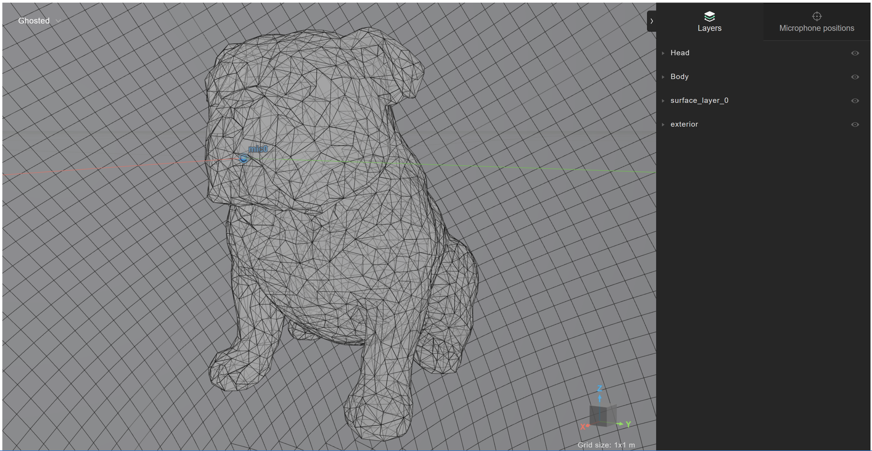Switch to the Layers tab
The width and height of the screenshot is (872, 451).
tap(710, 22)
